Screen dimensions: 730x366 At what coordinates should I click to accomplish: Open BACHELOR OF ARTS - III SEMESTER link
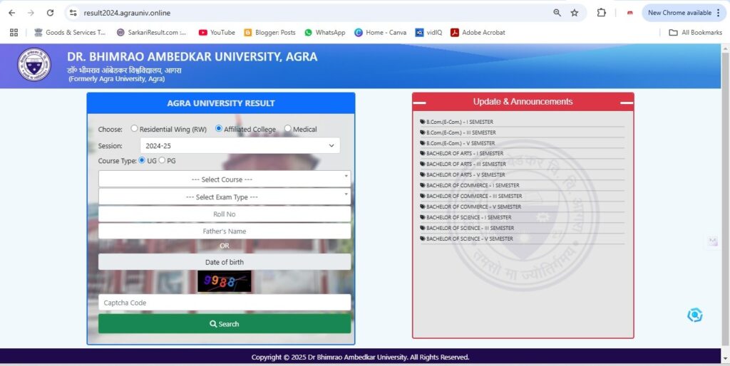pyautogui.click(x=466, y=164)
